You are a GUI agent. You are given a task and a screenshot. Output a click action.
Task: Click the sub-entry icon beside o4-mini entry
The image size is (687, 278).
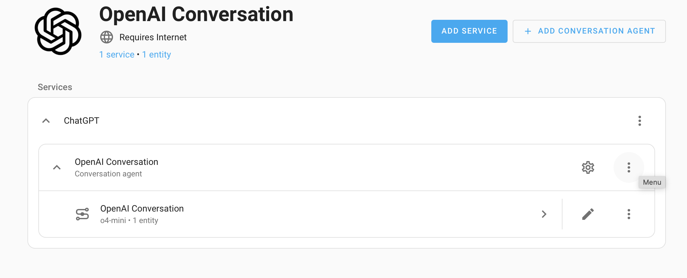click(82, 214)
